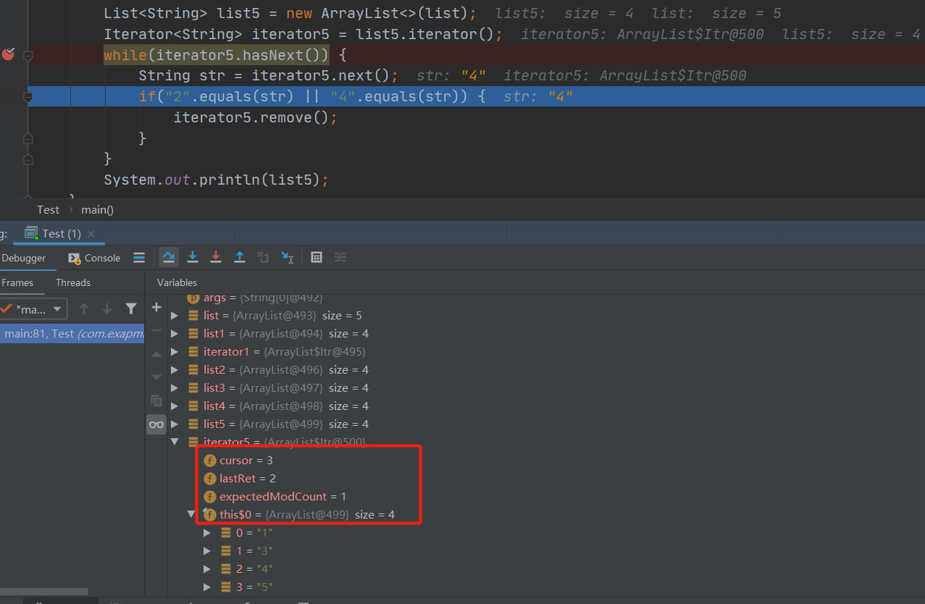Click the Trace Current Stream Chain icon

tap(340, 257)
